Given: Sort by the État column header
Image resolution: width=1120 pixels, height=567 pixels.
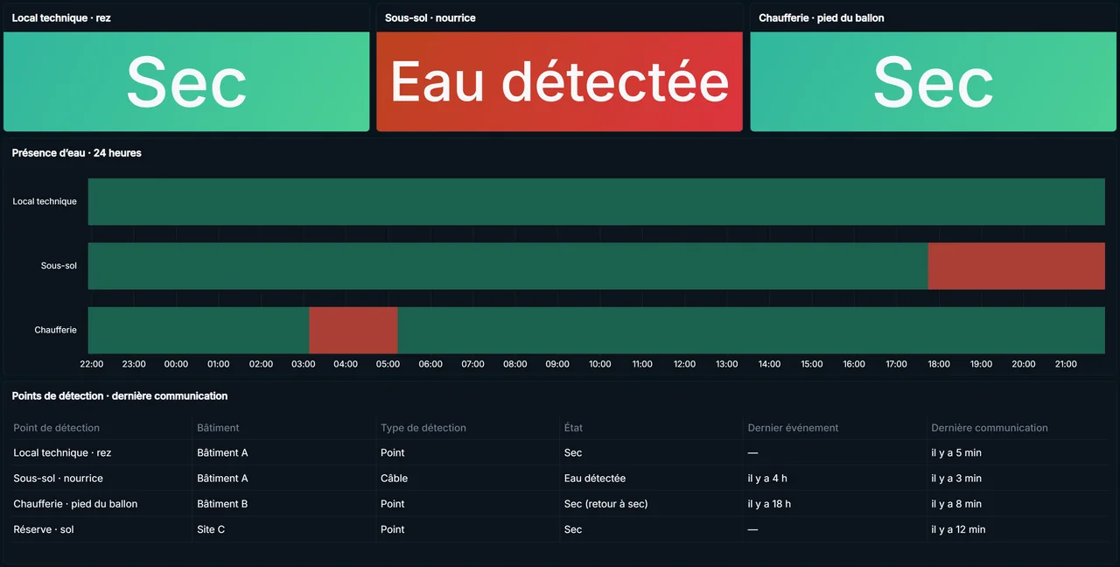Looking at the screenshot, I should click(x=573, y=428).
